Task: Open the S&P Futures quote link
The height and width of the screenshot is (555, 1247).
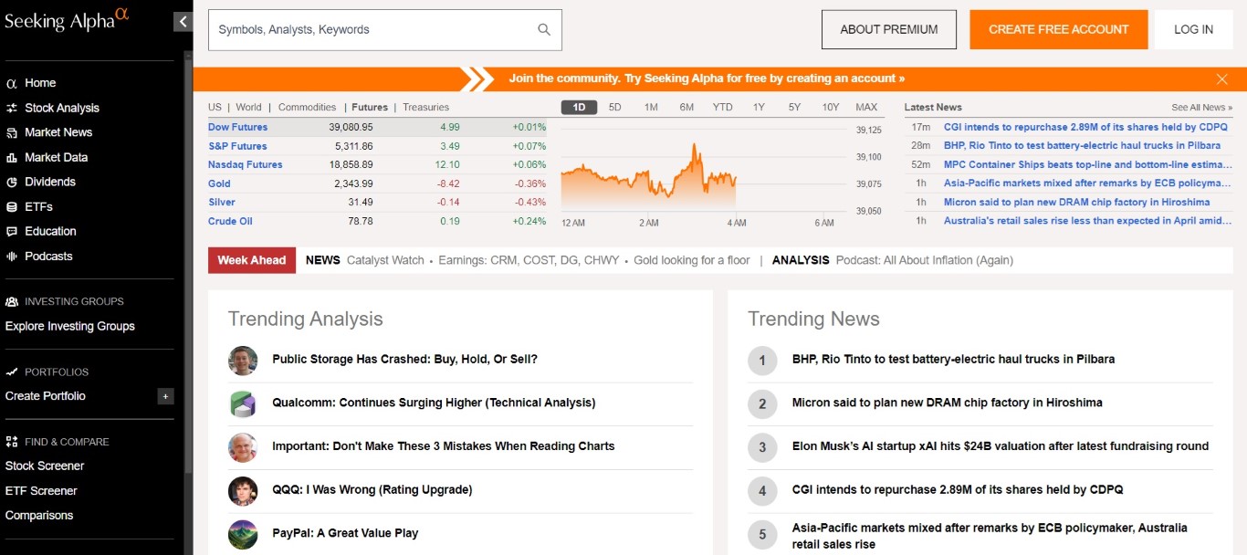Action: 237,146
